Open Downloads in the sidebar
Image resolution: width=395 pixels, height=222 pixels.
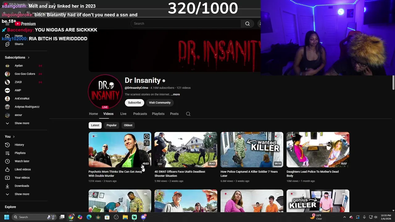tap(22, 186)
